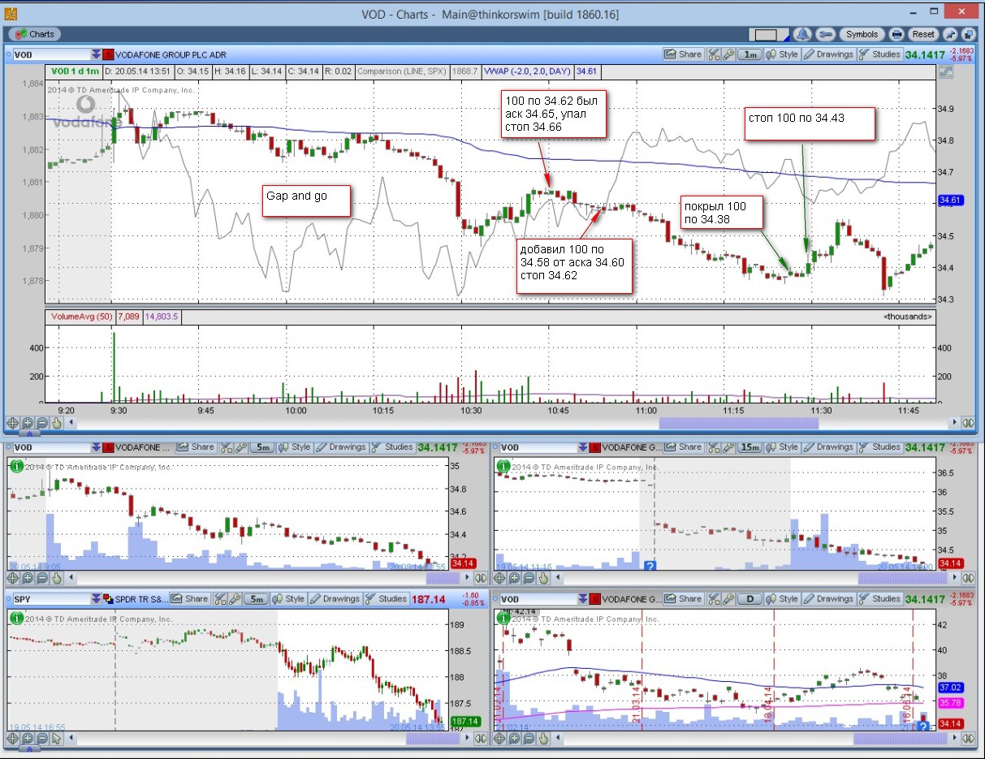Click the Reset button
This screenshot has width=985, height=759.
click(x=922, y=34)
